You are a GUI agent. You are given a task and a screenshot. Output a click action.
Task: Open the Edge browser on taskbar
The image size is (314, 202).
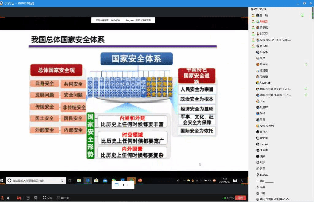click(88, 181)
